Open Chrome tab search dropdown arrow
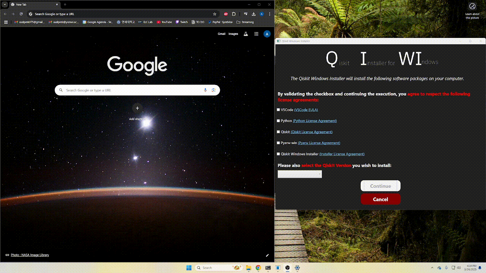This screenshot has height=273, width=486. (5, 5)
